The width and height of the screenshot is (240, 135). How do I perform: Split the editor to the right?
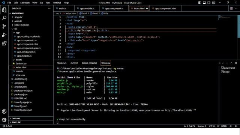231,8
